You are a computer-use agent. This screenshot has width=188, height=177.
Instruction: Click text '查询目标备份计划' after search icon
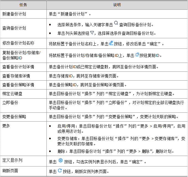[x=135, y=25]
